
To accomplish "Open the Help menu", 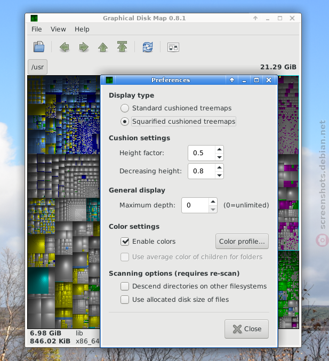I will click(82, 29).
